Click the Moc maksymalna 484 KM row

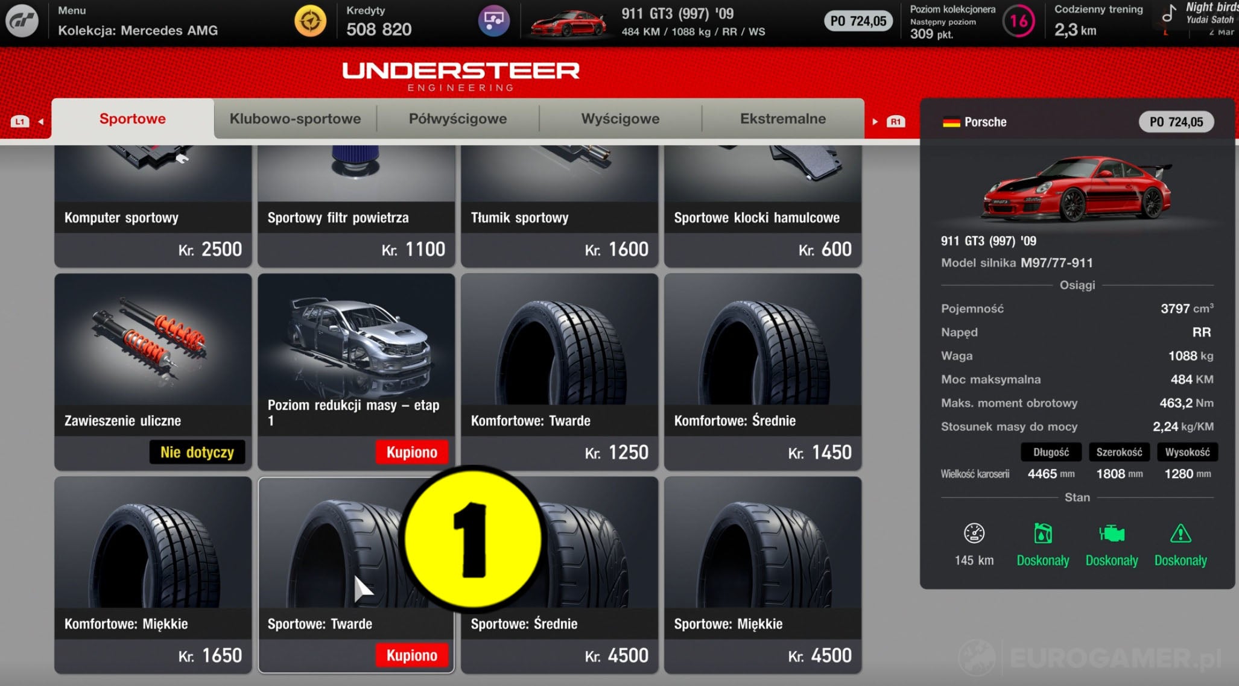point(1077,379)
